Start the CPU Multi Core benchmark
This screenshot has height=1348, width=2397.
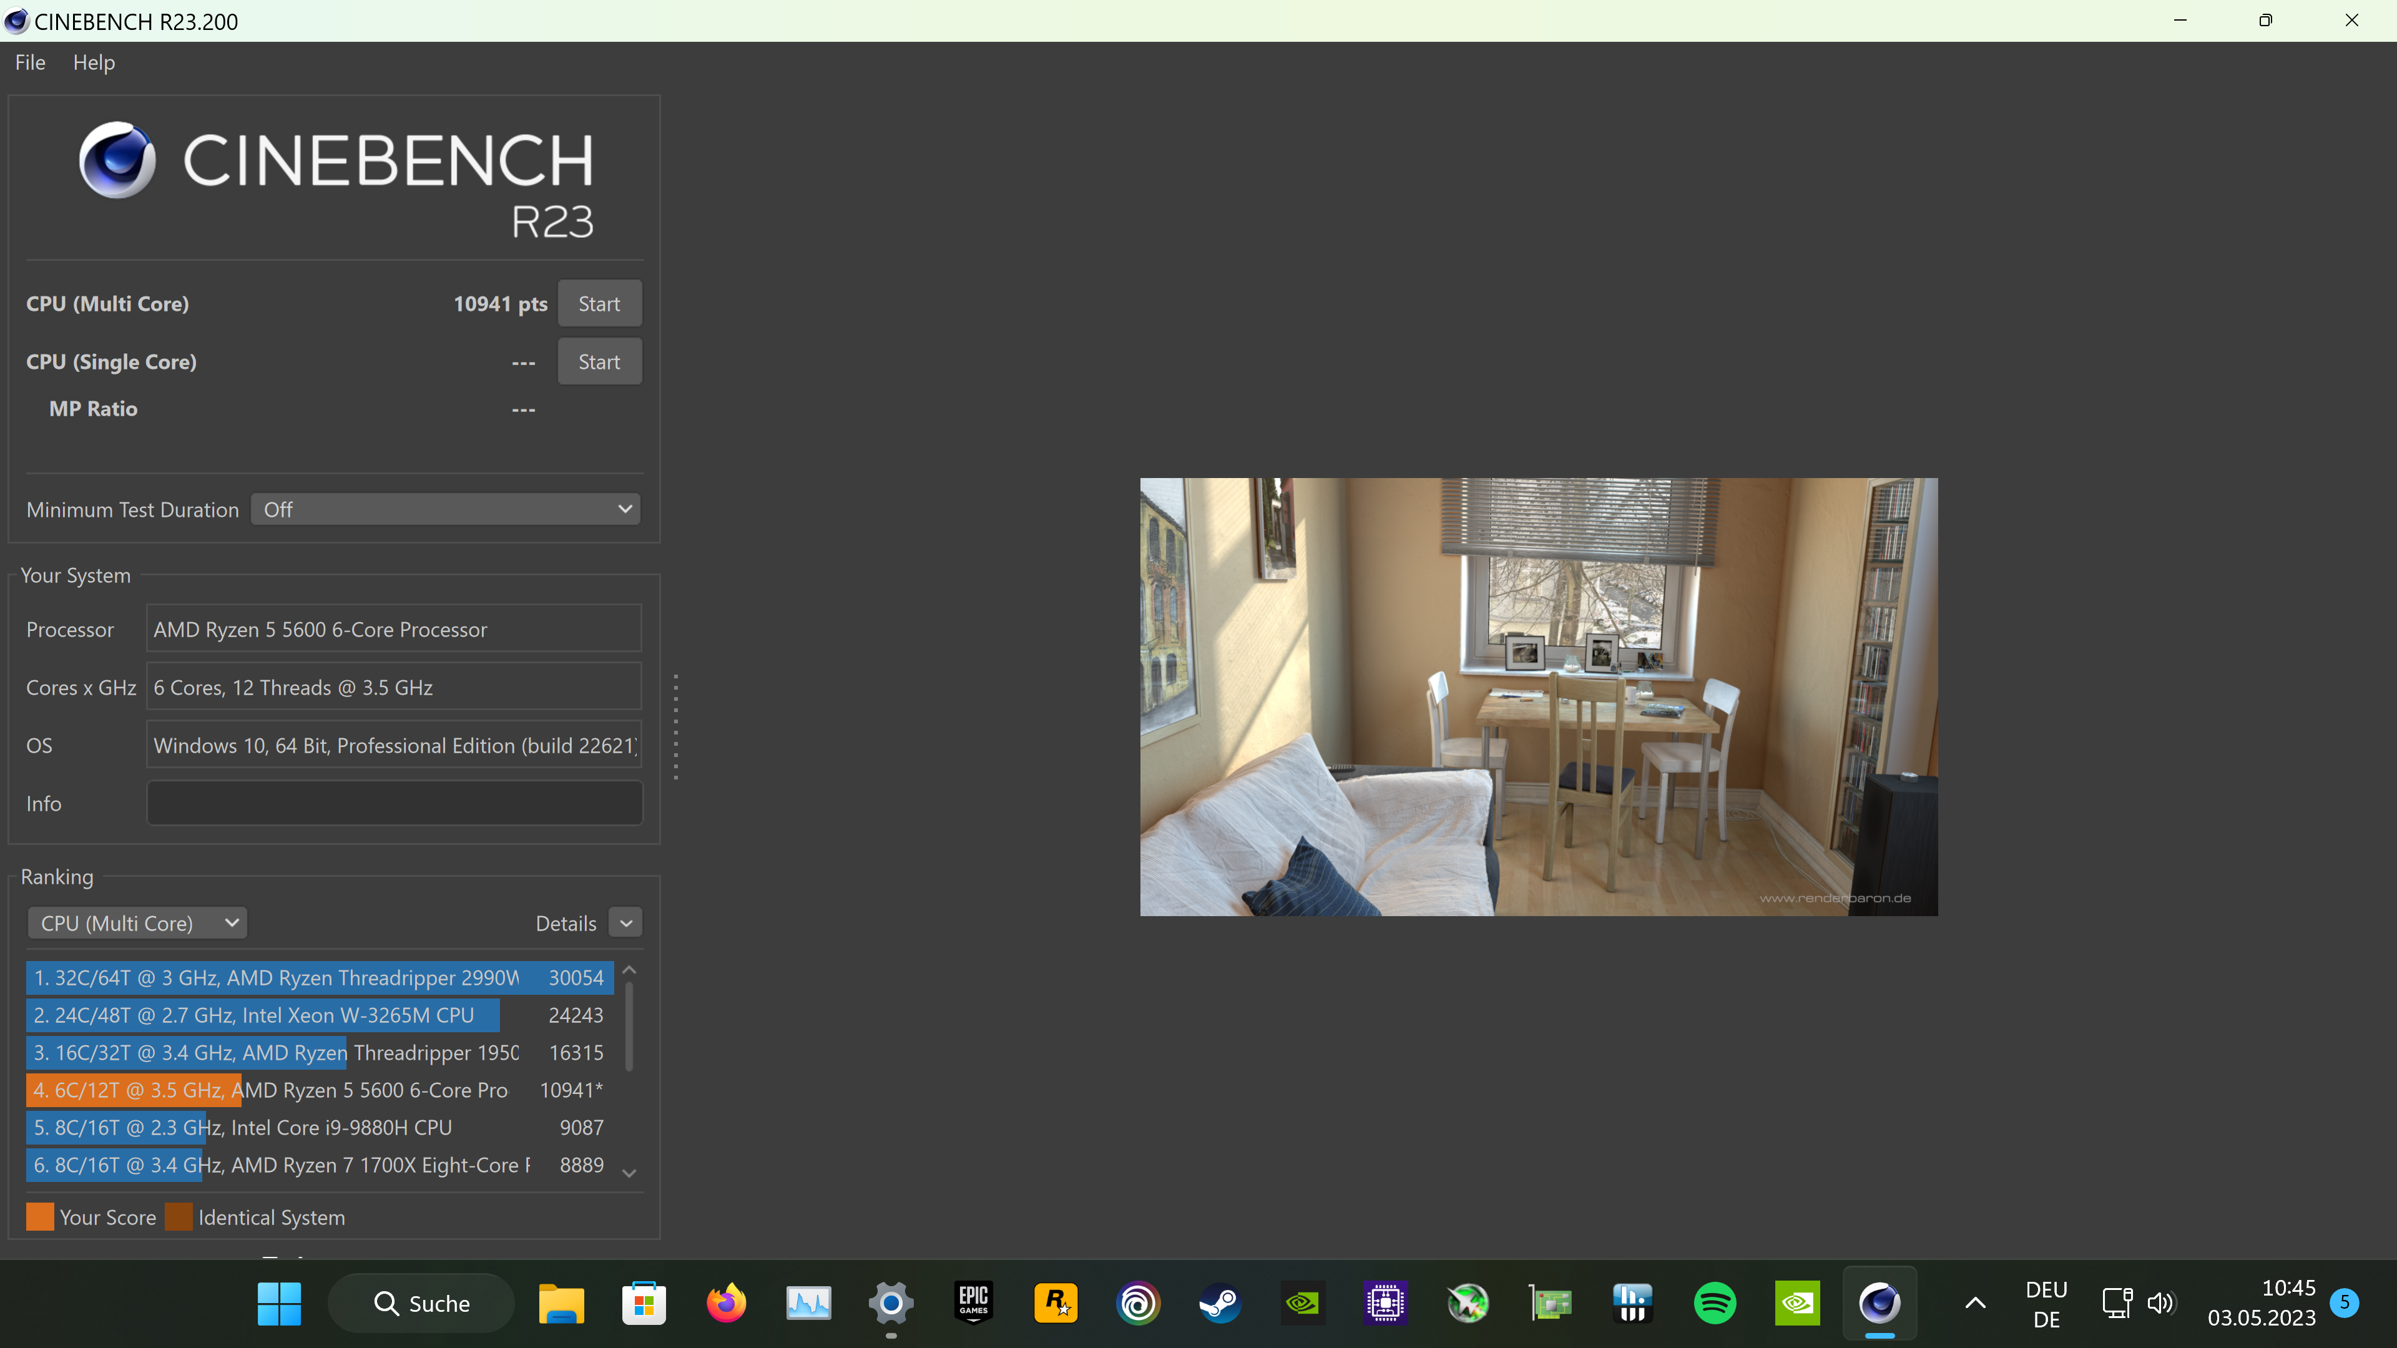599,303
